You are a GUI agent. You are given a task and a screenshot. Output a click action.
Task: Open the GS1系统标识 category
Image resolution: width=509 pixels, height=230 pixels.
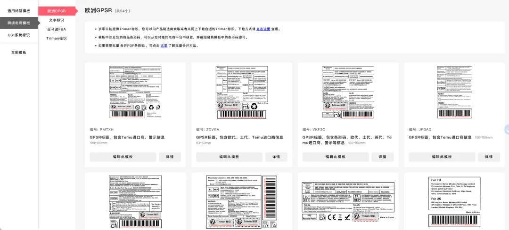(x=19, y=35)
